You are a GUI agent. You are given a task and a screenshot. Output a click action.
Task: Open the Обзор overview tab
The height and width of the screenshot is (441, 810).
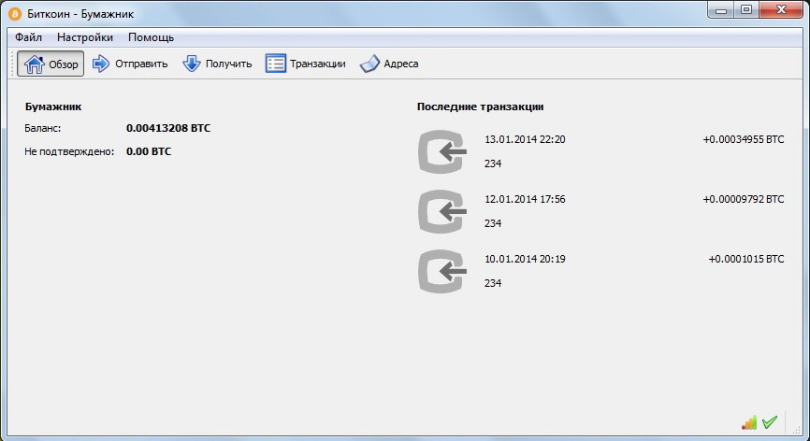click(51, 64)
